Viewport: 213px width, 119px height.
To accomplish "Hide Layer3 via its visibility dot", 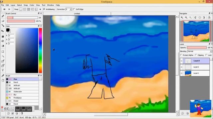I will [181, 61].
